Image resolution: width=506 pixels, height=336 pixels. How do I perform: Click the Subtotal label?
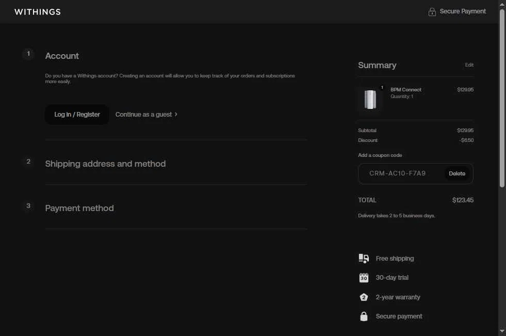point(367,131)
